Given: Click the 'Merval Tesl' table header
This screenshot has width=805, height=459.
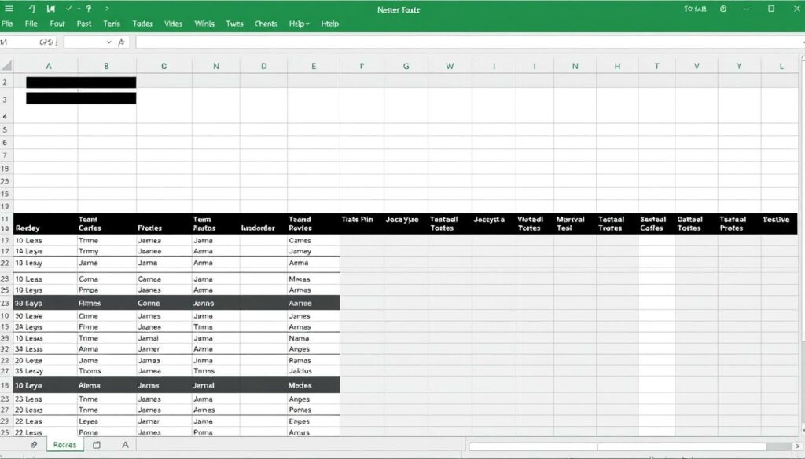Looking at the screenshot, I should point(571,224).
